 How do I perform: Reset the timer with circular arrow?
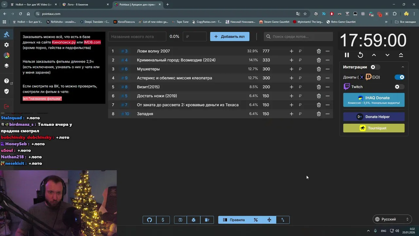[x=360, y=55]
